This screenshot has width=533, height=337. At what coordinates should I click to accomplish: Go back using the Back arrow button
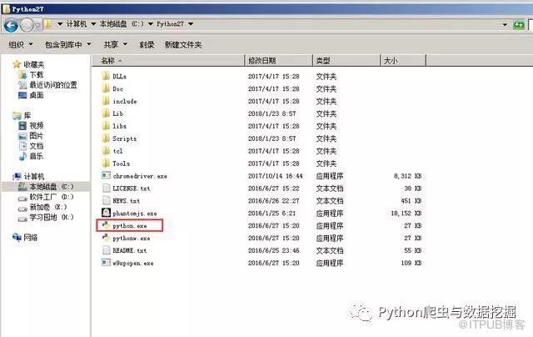pyautogui.click(x=11, y=25)
